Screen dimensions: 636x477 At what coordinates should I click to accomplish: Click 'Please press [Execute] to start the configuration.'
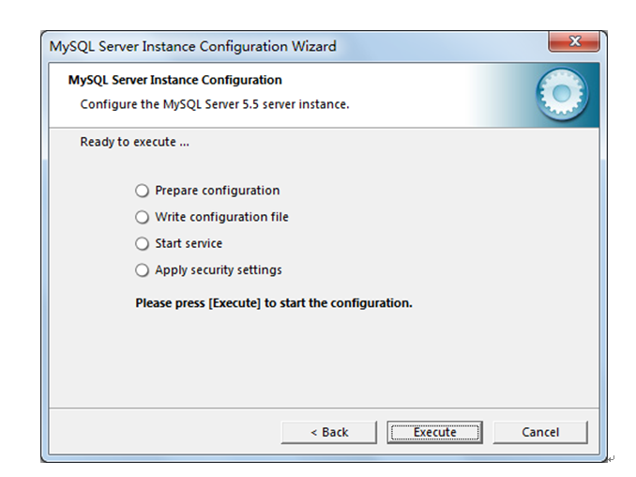pos(274,303)
